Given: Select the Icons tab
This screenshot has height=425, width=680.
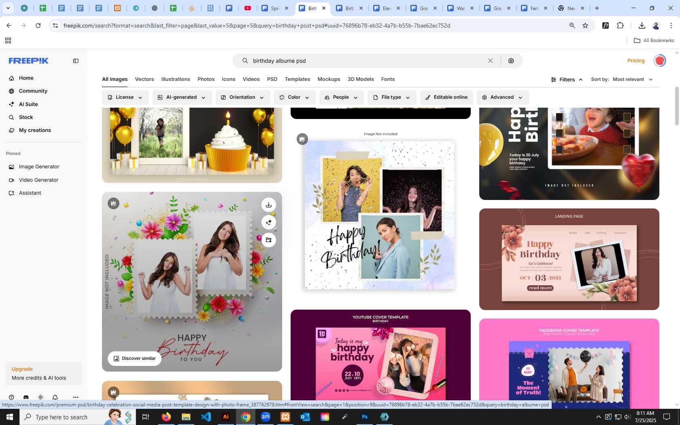Looking at the screenshot, I should coord(228,79).
